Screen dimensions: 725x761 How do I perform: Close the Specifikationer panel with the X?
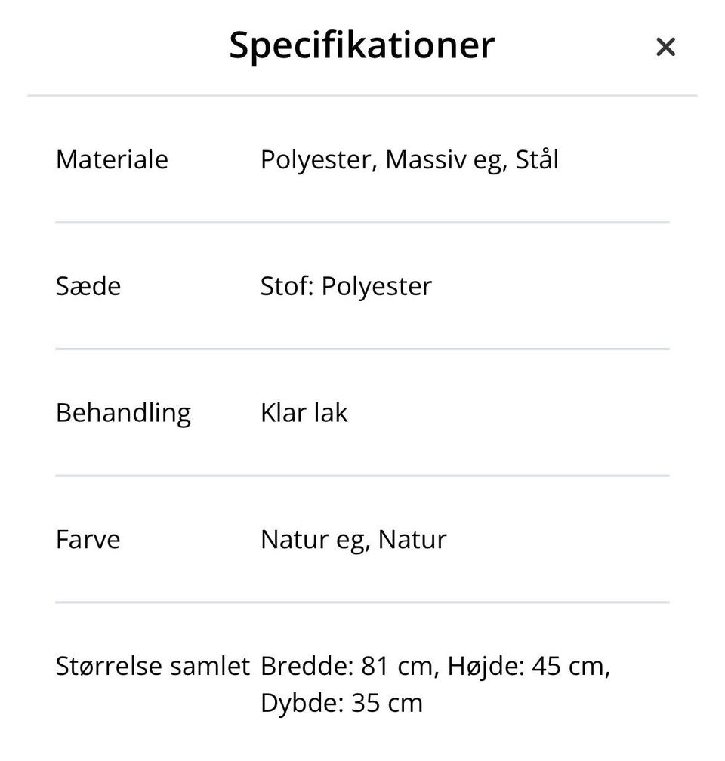(x=665, y=47)
